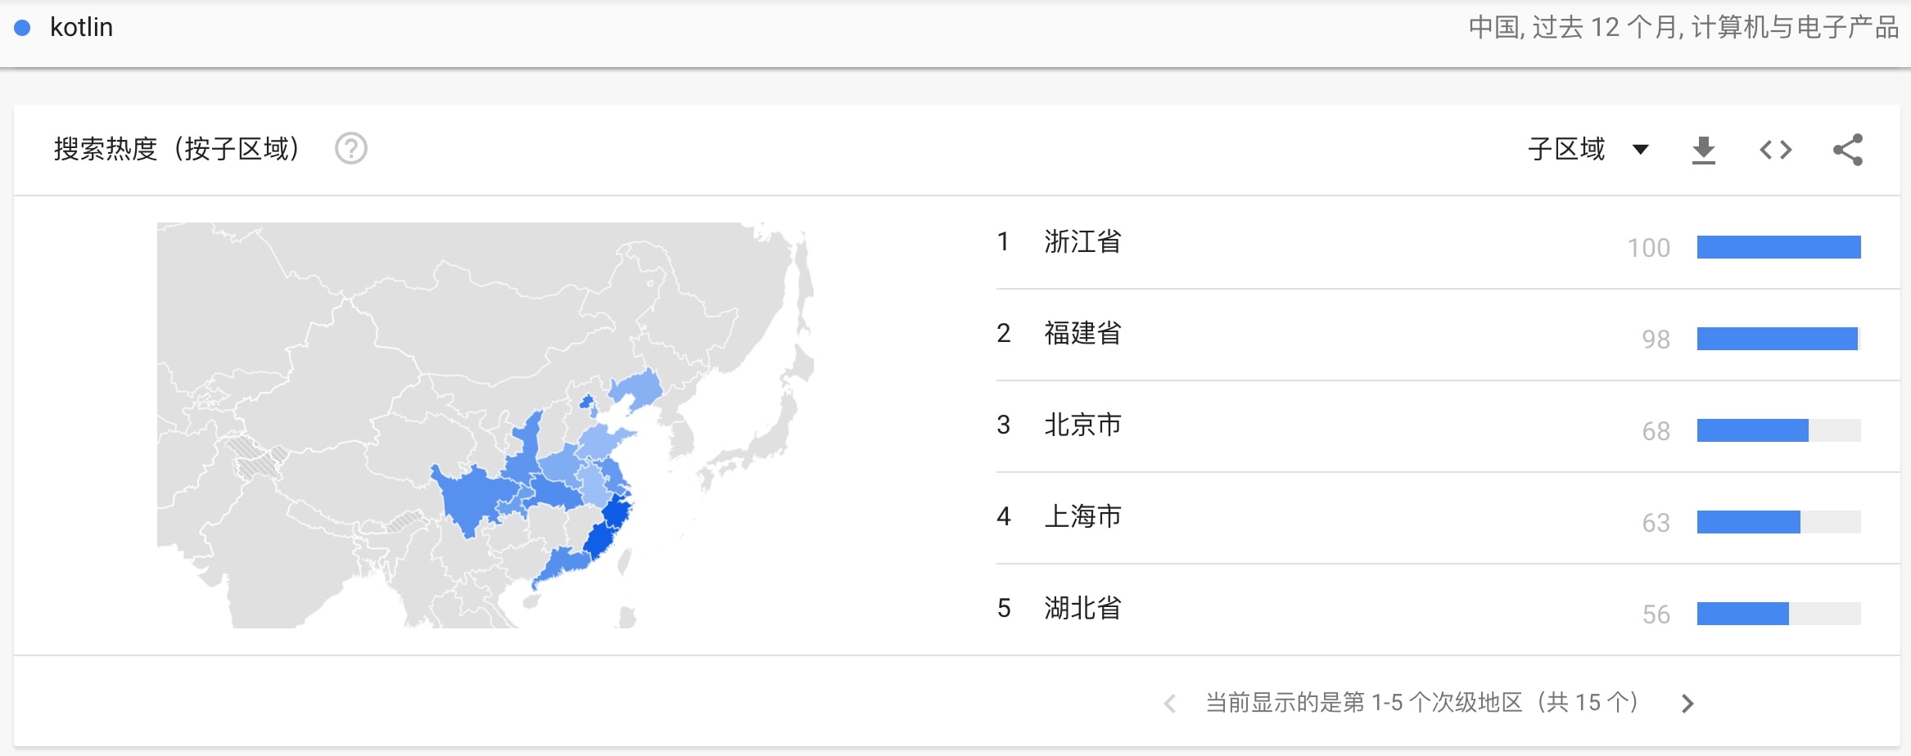Select 浙江省 in the ranking list

coord(1082,242)
